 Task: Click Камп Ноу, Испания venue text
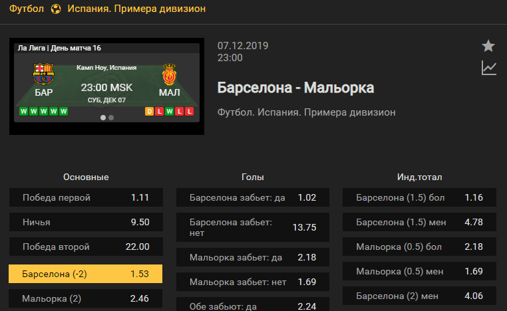pos(106,68)
